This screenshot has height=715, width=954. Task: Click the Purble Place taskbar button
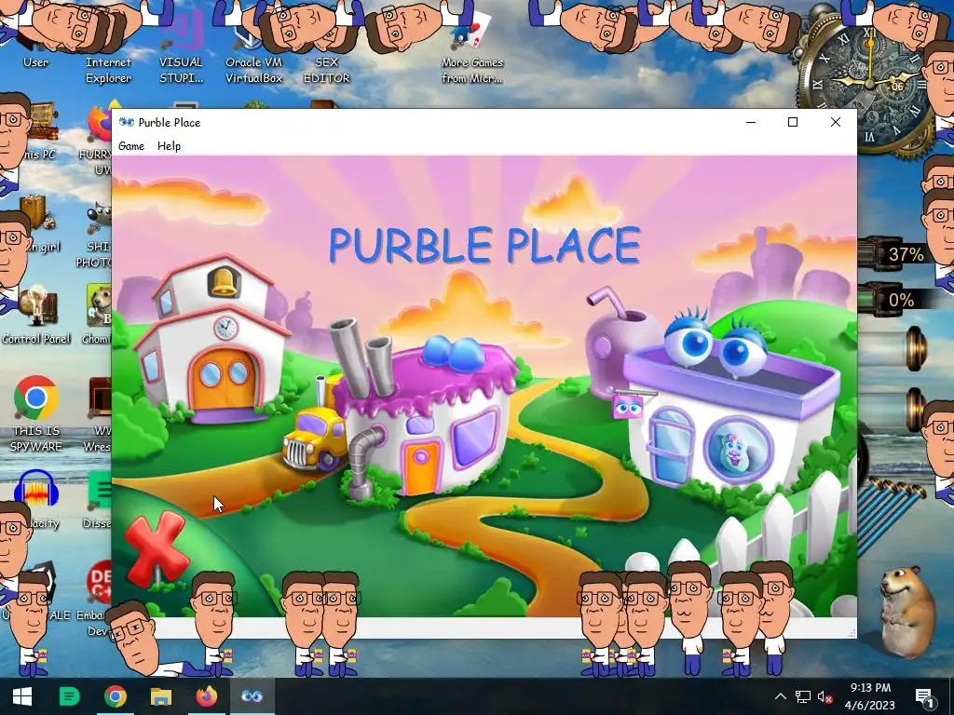[x=252, y=696]
